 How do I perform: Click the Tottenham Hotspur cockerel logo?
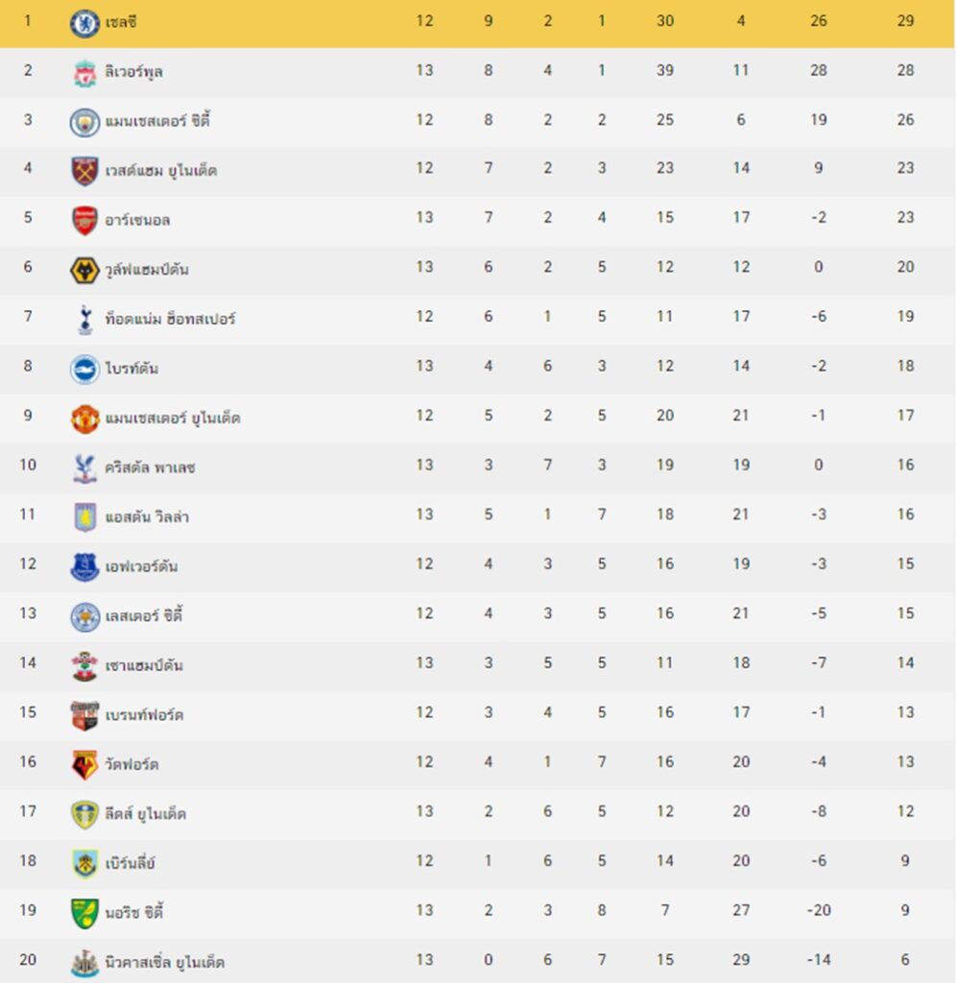pyautogui.click(x=84, y=320)
